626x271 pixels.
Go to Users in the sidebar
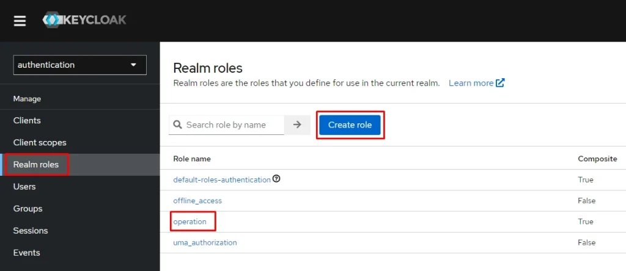tap(24, 186)
